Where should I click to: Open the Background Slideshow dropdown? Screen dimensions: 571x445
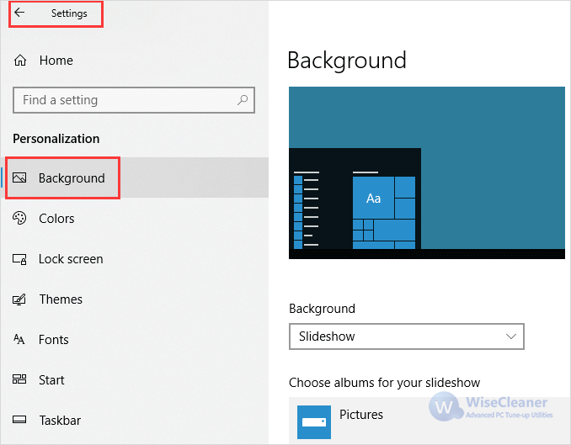click(407, 336)
